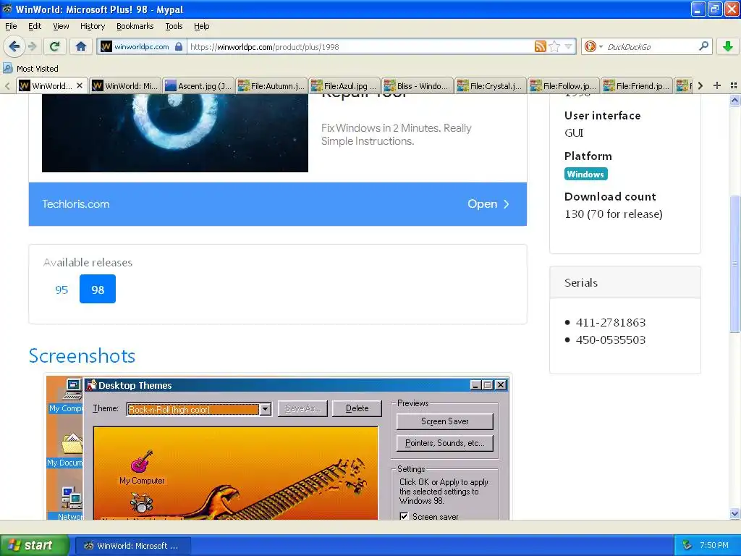Click the scrollbar down arrow
The width and height of the screenshot is (741, 556).
click(x=734, y=514)
